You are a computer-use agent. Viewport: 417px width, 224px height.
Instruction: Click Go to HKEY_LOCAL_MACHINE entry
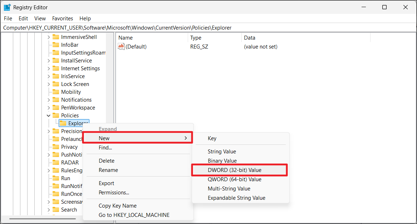(134, 215)
